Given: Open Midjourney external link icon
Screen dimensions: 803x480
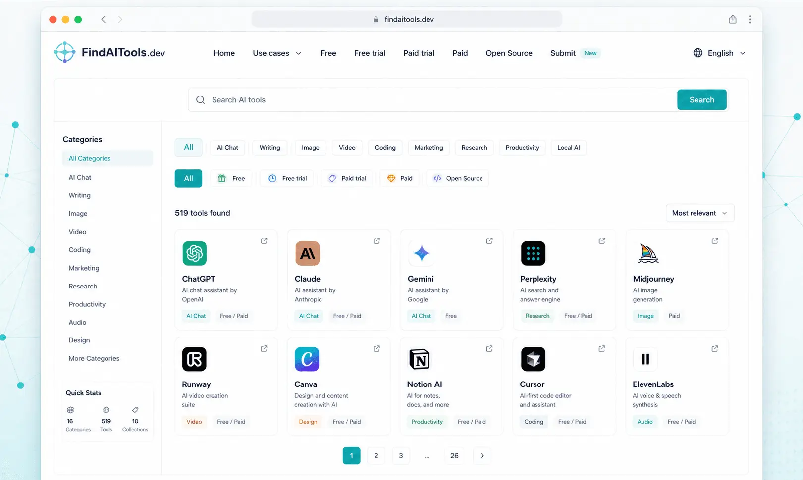Looking at the screenshot, I should tap(715, 241).
